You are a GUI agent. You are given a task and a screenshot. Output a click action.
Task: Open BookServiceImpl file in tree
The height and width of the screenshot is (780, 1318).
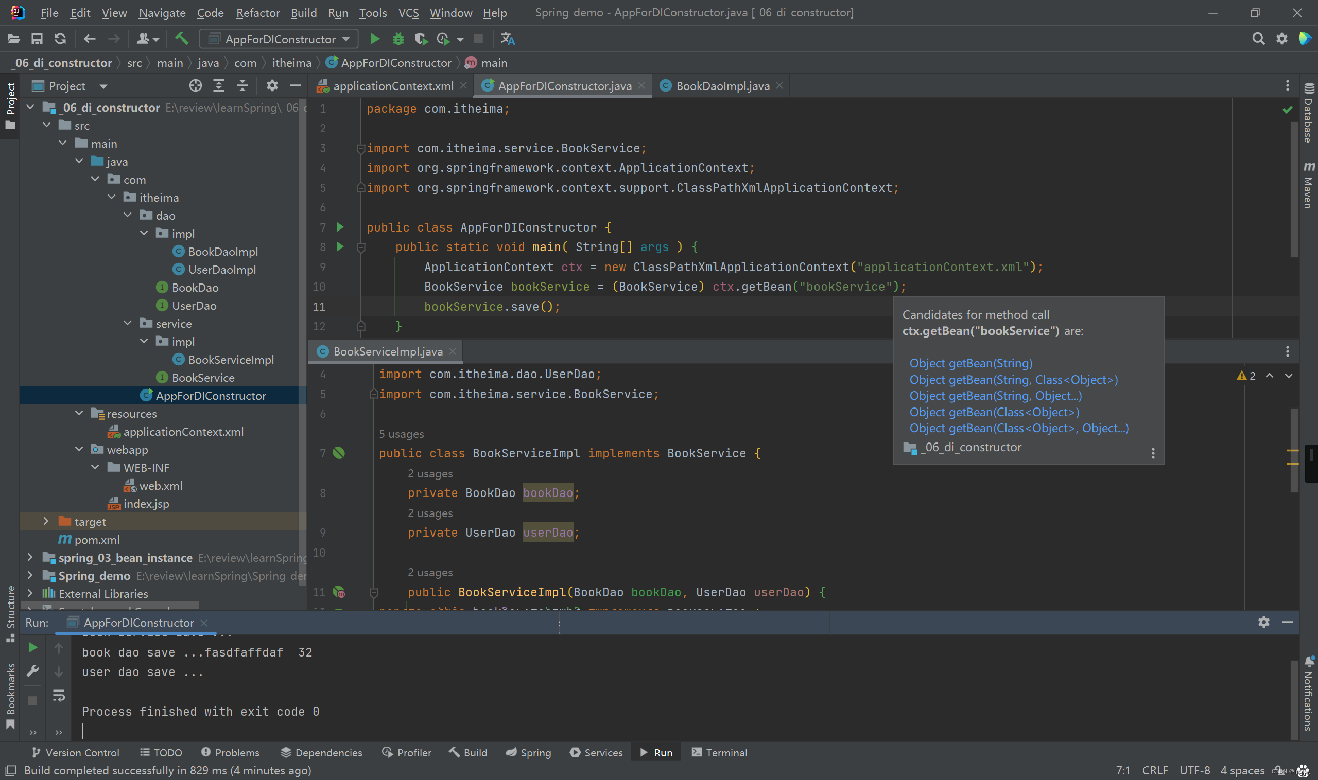click(230, 360)
